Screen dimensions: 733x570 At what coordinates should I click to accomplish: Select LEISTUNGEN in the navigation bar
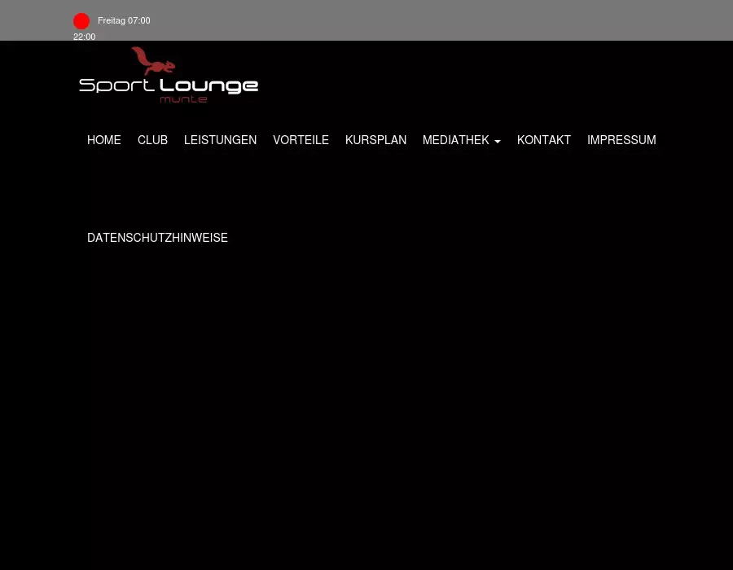(x=220, y=140)
